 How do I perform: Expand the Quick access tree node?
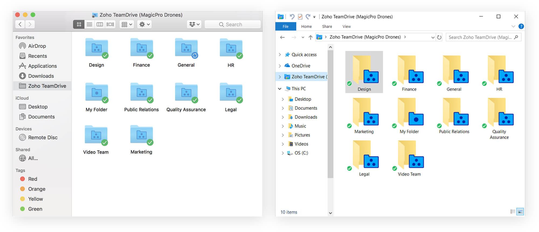click(280, 55)
